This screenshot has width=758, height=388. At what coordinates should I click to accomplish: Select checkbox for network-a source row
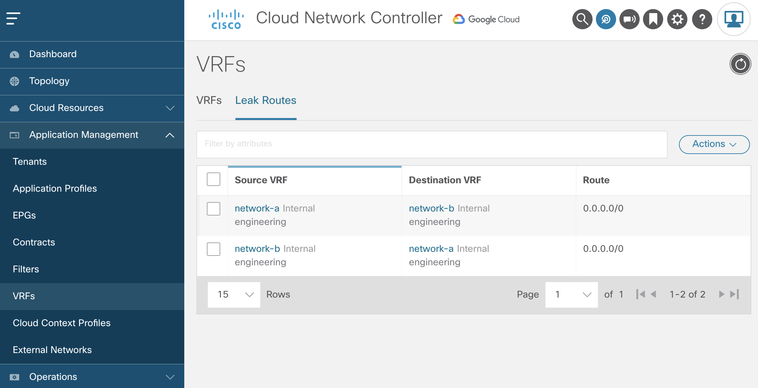[x=214, y=209]
